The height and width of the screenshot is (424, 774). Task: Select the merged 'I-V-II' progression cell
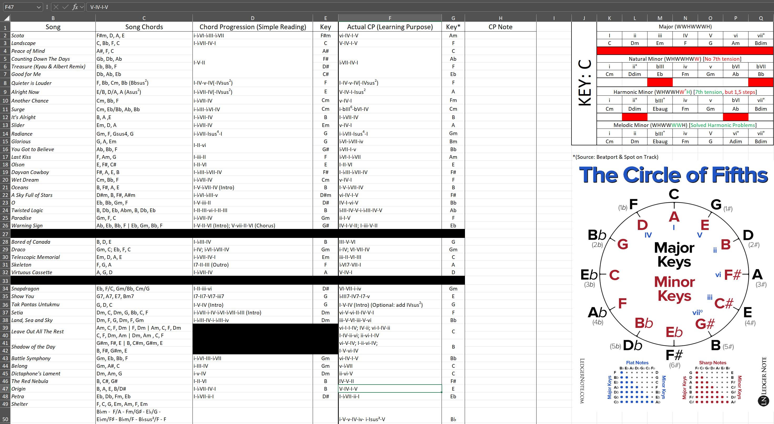[253, 63]
